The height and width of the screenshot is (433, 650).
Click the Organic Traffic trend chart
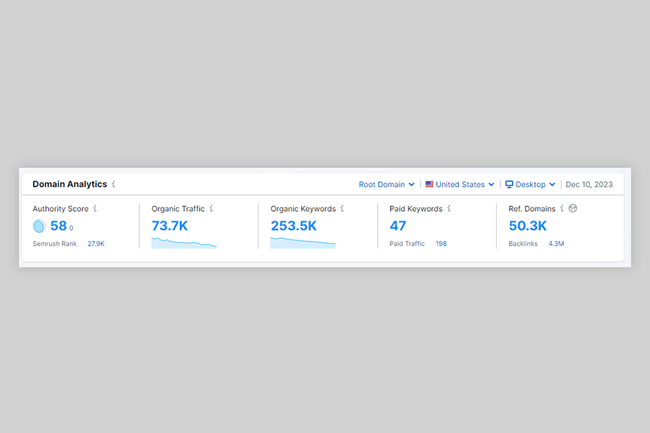(183, 243)
